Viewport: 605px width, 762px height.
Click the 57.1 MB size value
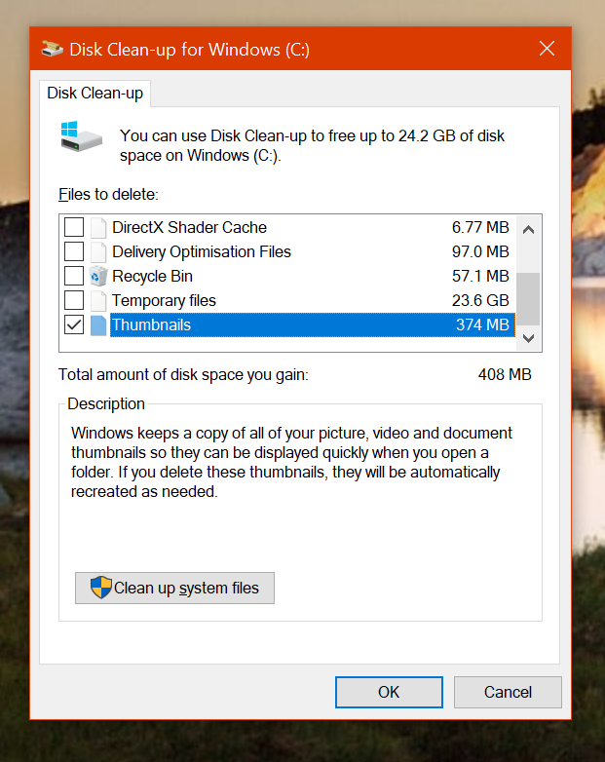(480, 276)
